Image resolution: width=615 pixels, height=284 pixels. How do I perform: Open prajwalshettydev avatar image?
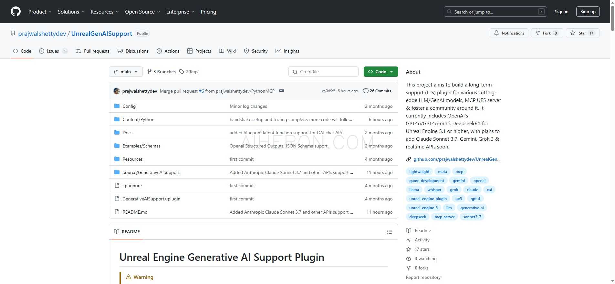pyautogui.click(x=117, y=91)
